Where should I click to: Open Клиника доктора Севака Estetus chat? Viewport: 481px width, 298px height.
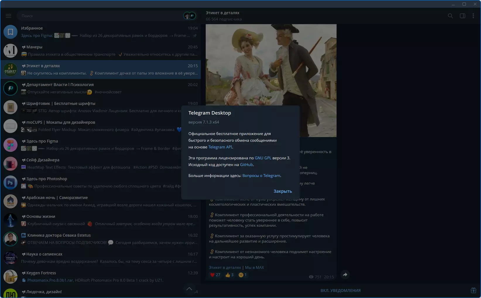pos(100,239)
